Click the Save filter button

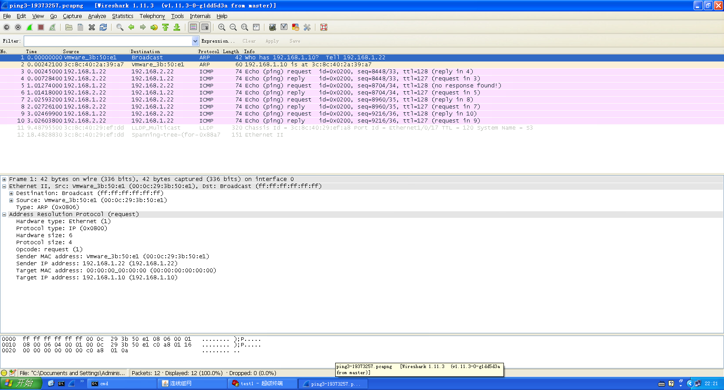click(x=295, y=41)
